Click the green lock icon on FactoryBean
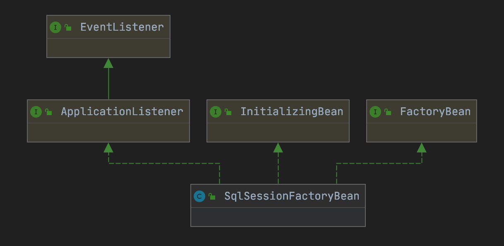 pos(388,112)
